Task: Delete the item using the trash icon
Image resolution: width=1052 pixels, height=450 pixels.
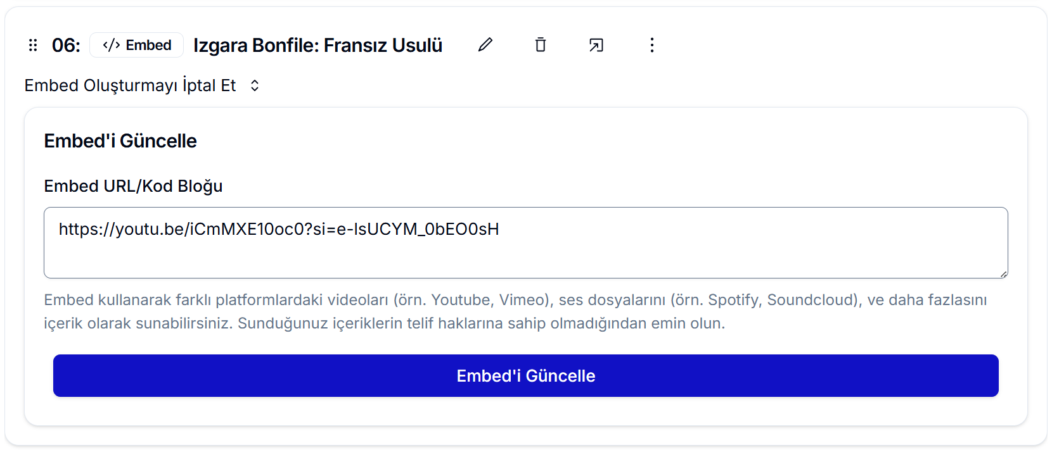Action: (x=541, y=45)
